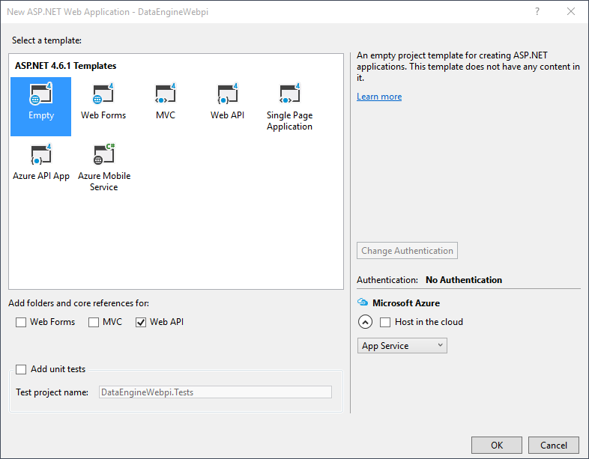Choose the Single Page Application template
The height and width of the screenshot is (459, 589).
coord(289,94)
